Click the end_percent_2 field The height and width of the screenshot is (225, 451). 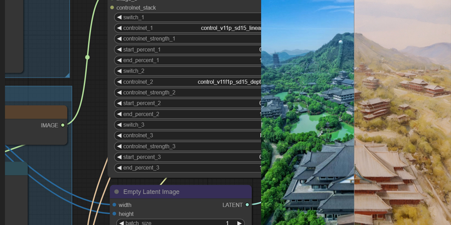[x=188, y=114]
